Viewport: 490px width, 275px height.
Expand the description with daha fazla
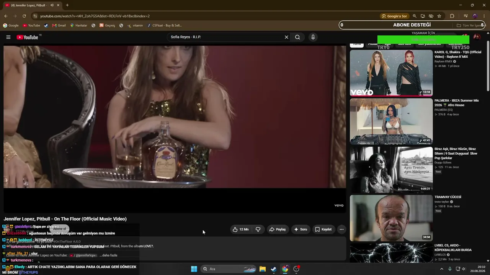(108, 255)
